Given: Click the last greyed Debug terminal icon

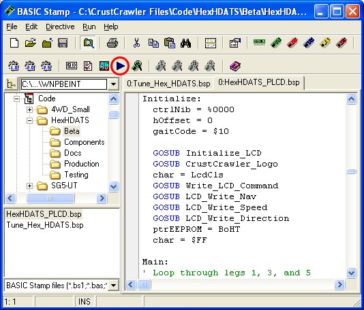Looking at the screenshot, I should [x=210, y=66].
